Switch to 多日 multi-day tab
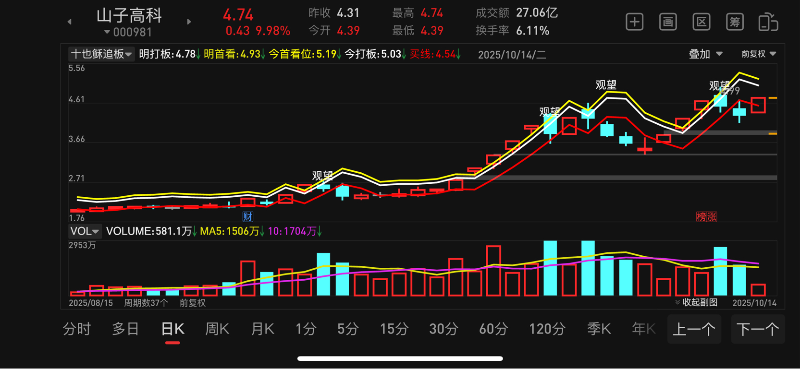 (125, 329)
